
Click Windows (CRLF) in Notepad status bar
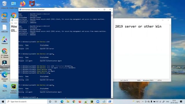pos(148,80)
